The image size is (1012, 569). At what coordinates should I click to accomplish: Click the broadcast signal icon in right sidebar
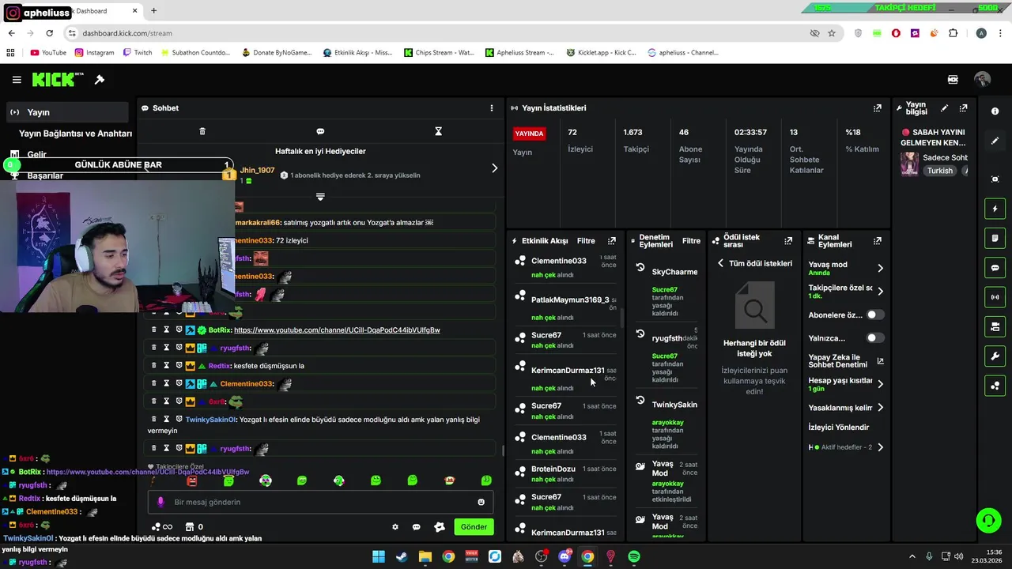(995, 297)
